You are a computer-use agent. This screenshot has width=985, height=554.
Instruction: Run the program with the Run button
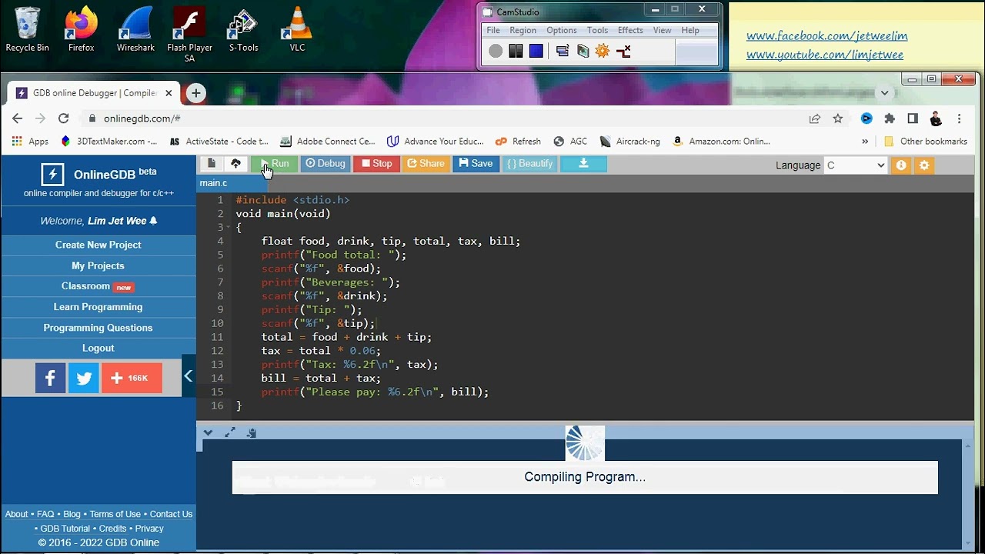click(274, 163)
